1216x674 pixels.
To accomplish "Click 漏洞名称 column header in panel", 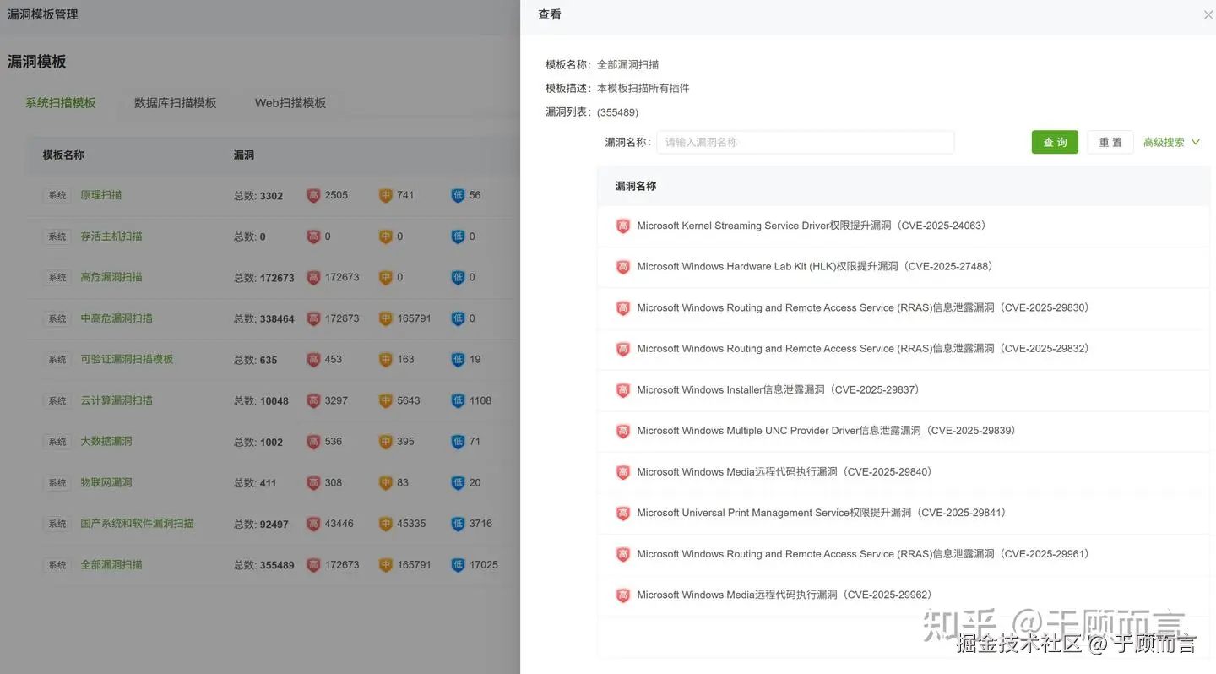I will click(636, 186).
